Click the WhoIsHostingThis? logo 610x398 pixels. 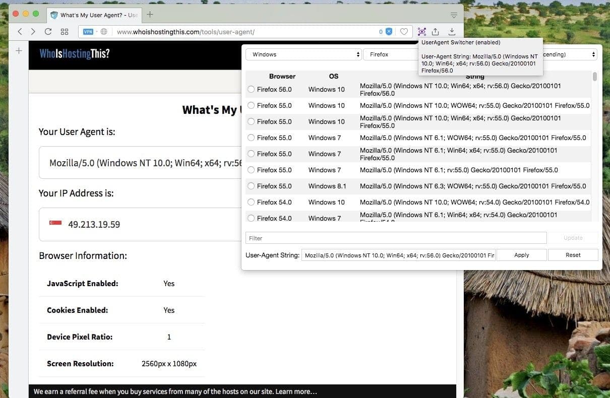[75, 53]
